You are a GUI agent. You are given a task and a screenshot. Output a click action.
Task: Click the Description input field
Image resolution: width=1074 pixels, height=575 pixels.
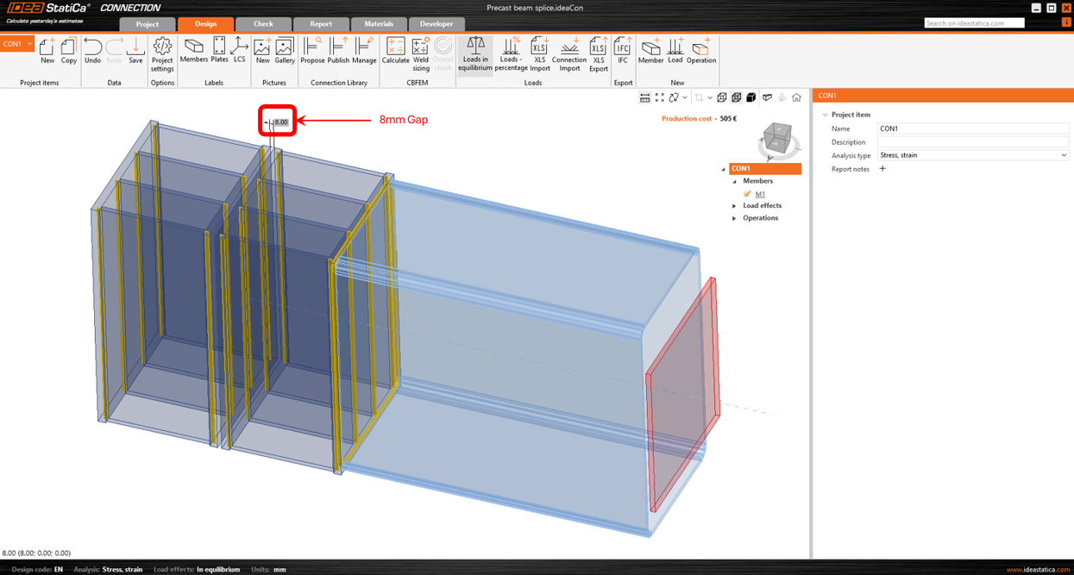[x=972, y=142]
